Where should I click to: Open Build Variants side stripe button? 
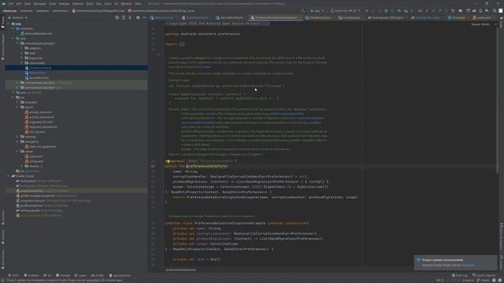click(2, 259)
